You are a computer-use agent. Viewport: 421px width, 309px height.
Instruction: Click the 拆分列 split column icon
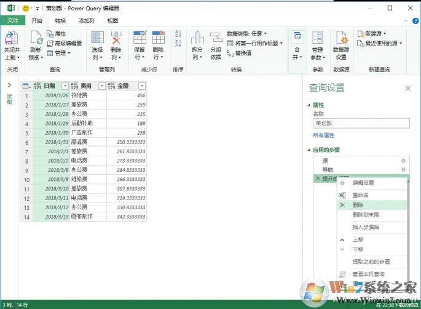pyautogui.click(x=197, y=39)
